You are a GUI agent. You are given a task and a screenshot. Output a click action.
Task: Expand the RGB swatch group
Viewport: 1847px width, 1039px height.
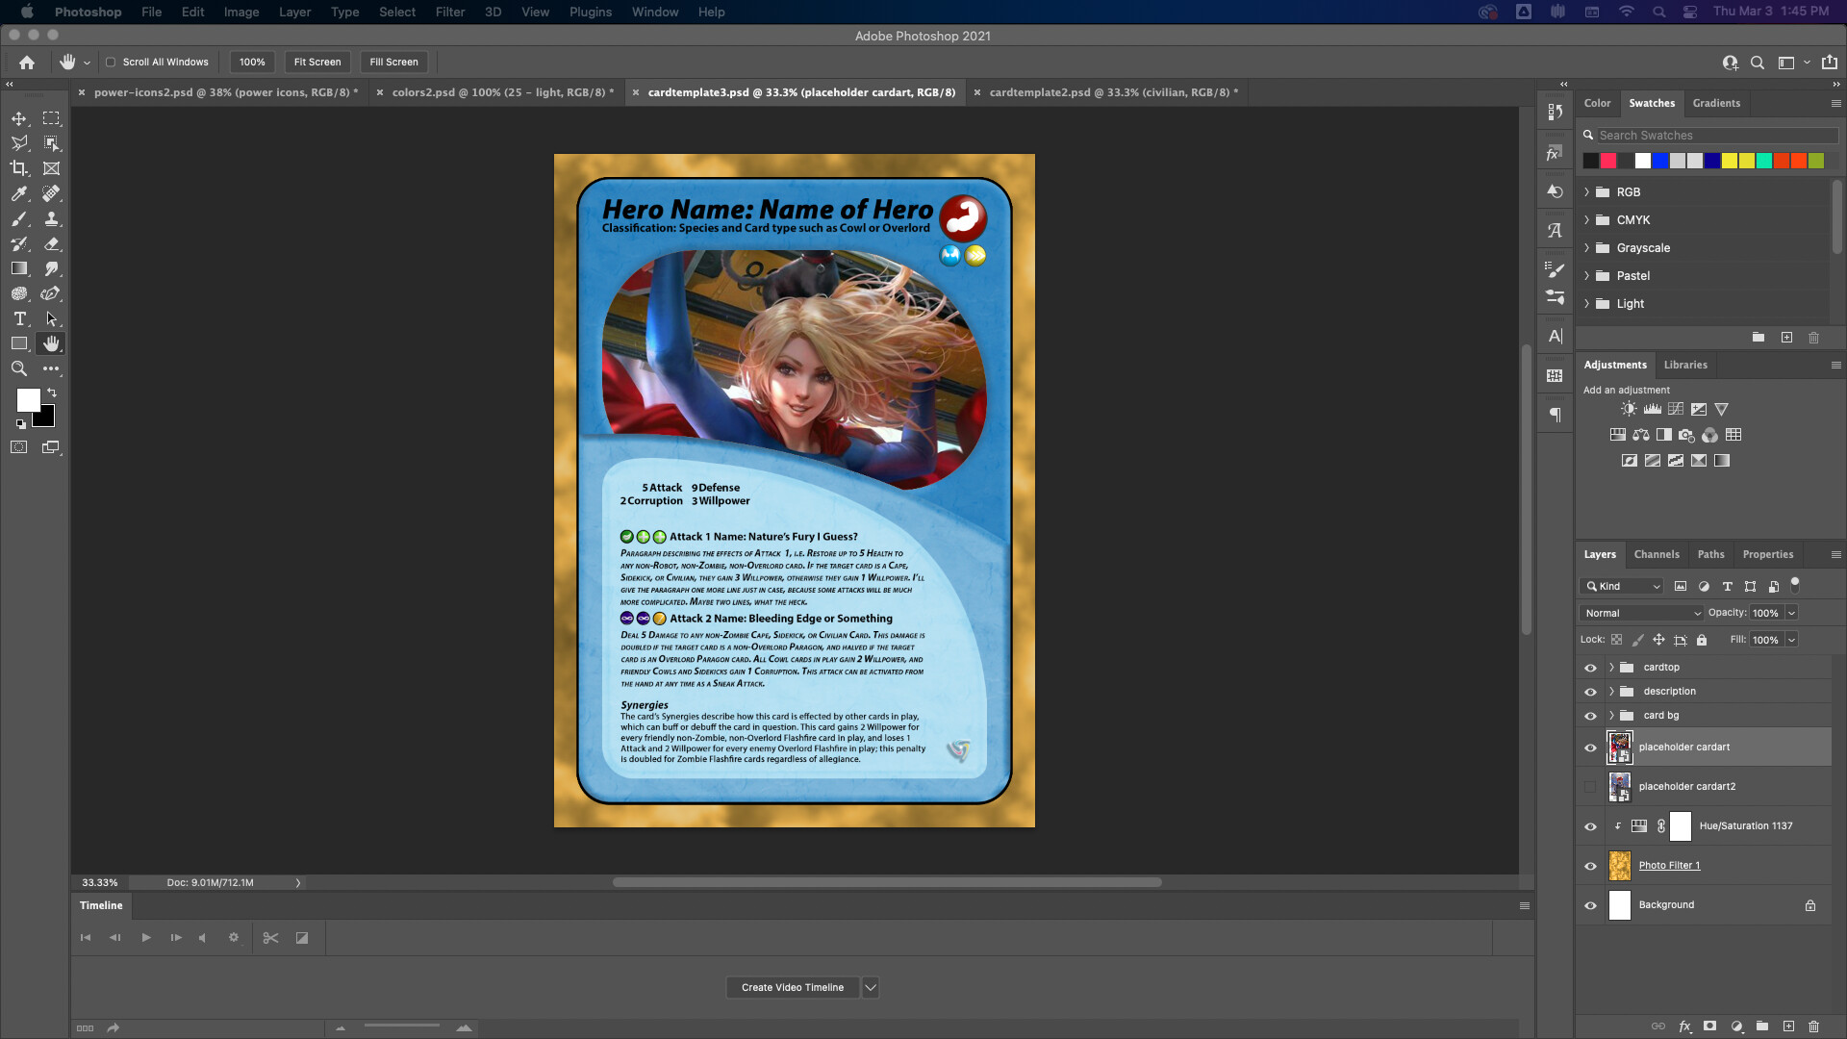[1587, 191]
